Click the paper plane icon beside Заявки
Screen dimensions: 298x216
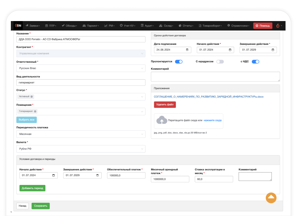(27, 26)
